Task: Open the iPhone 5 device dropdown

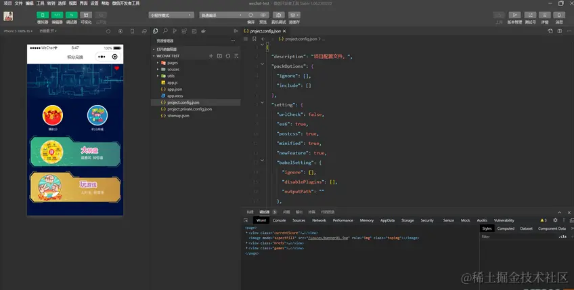Action: pyautogui.click(x=18, y=31)
